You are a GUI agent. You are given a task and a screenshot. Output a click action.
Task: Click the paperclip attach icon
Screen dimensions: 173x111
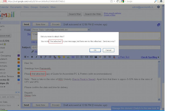(32, 51)
